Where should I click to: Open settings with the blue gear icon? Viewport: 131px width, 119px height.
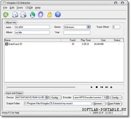(x=41, y=15)
